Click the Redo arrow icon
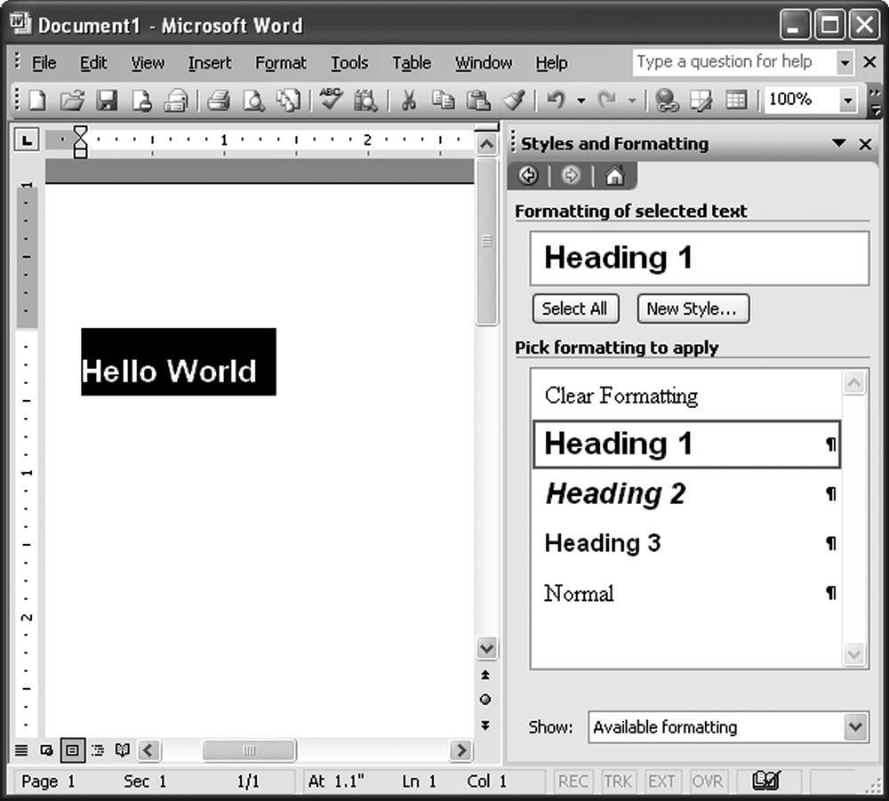 607,101
